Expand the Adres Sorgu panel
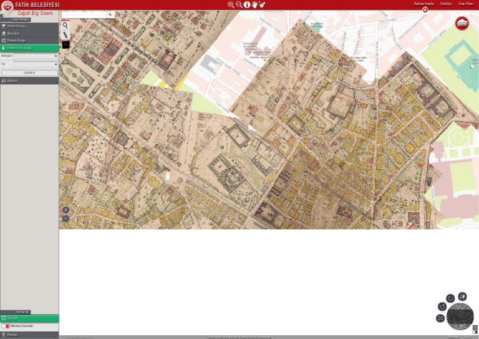The image size is (479, 339). pos(29,26)
